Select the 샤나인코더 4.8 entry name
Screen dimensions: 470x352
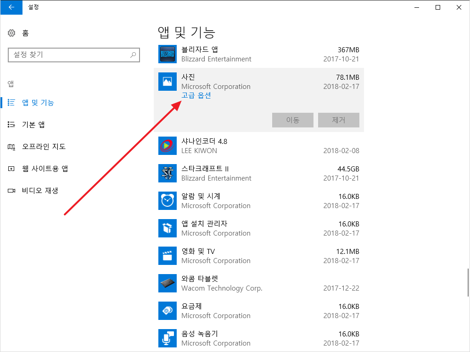[204, 141]
